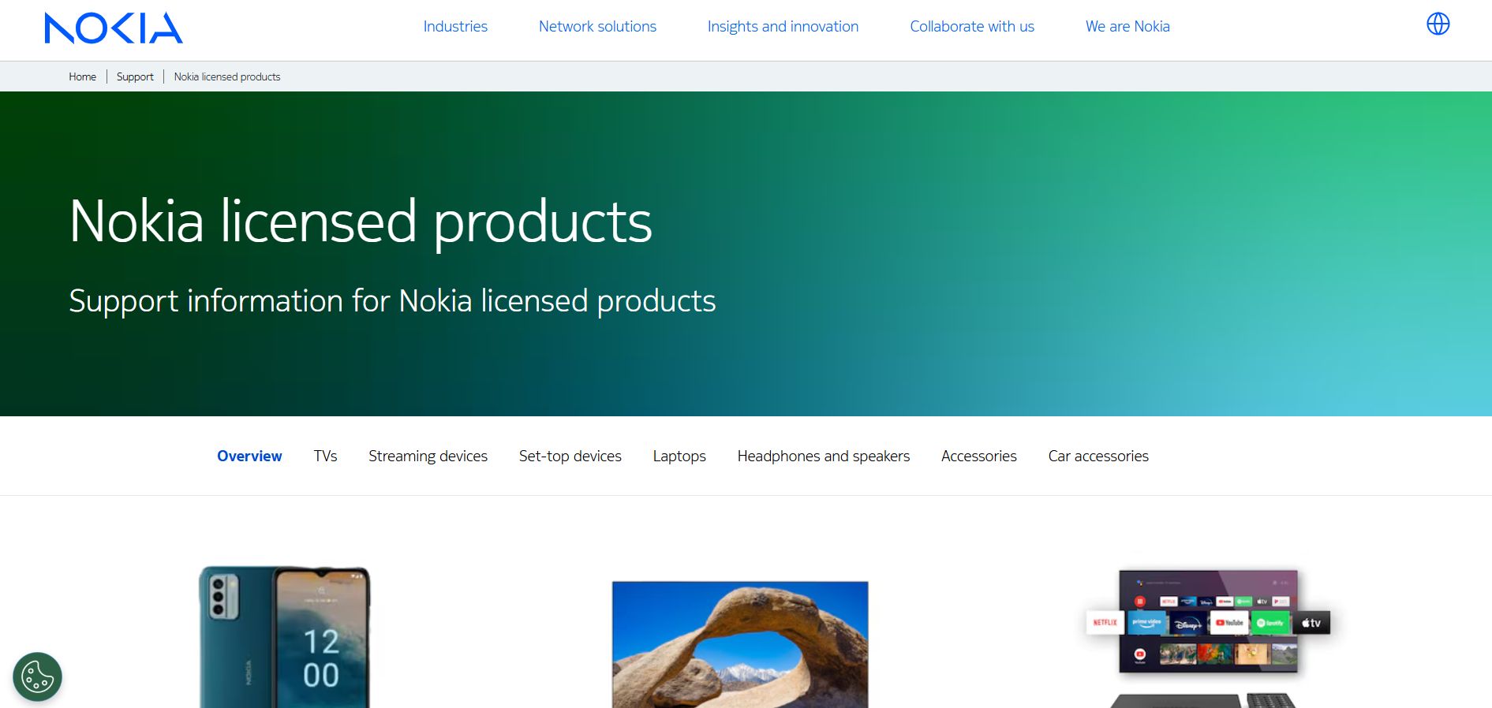The image size is (1492, 708).
Task: Open the Laptops tab
Action: coord(679,456)
